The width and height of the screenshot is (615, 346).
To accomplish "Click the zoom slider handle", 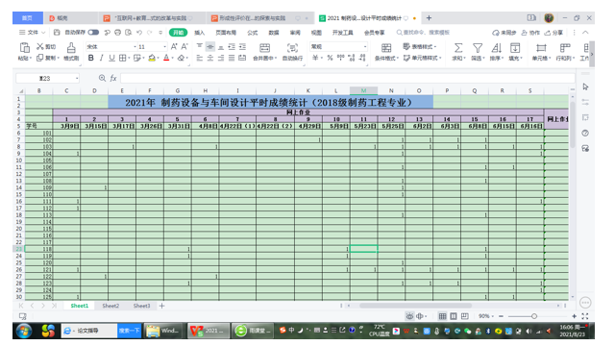I will point(534,316).
